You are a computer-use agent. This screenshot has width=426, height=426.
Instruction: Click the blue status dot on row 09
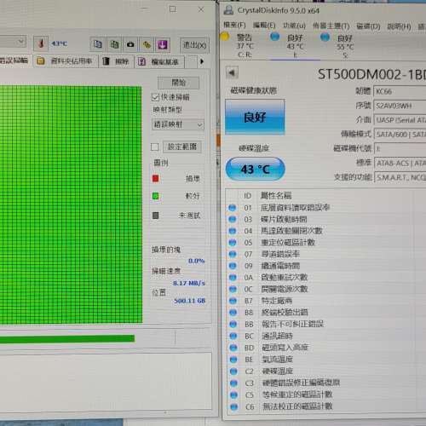(x=233, y=266)
